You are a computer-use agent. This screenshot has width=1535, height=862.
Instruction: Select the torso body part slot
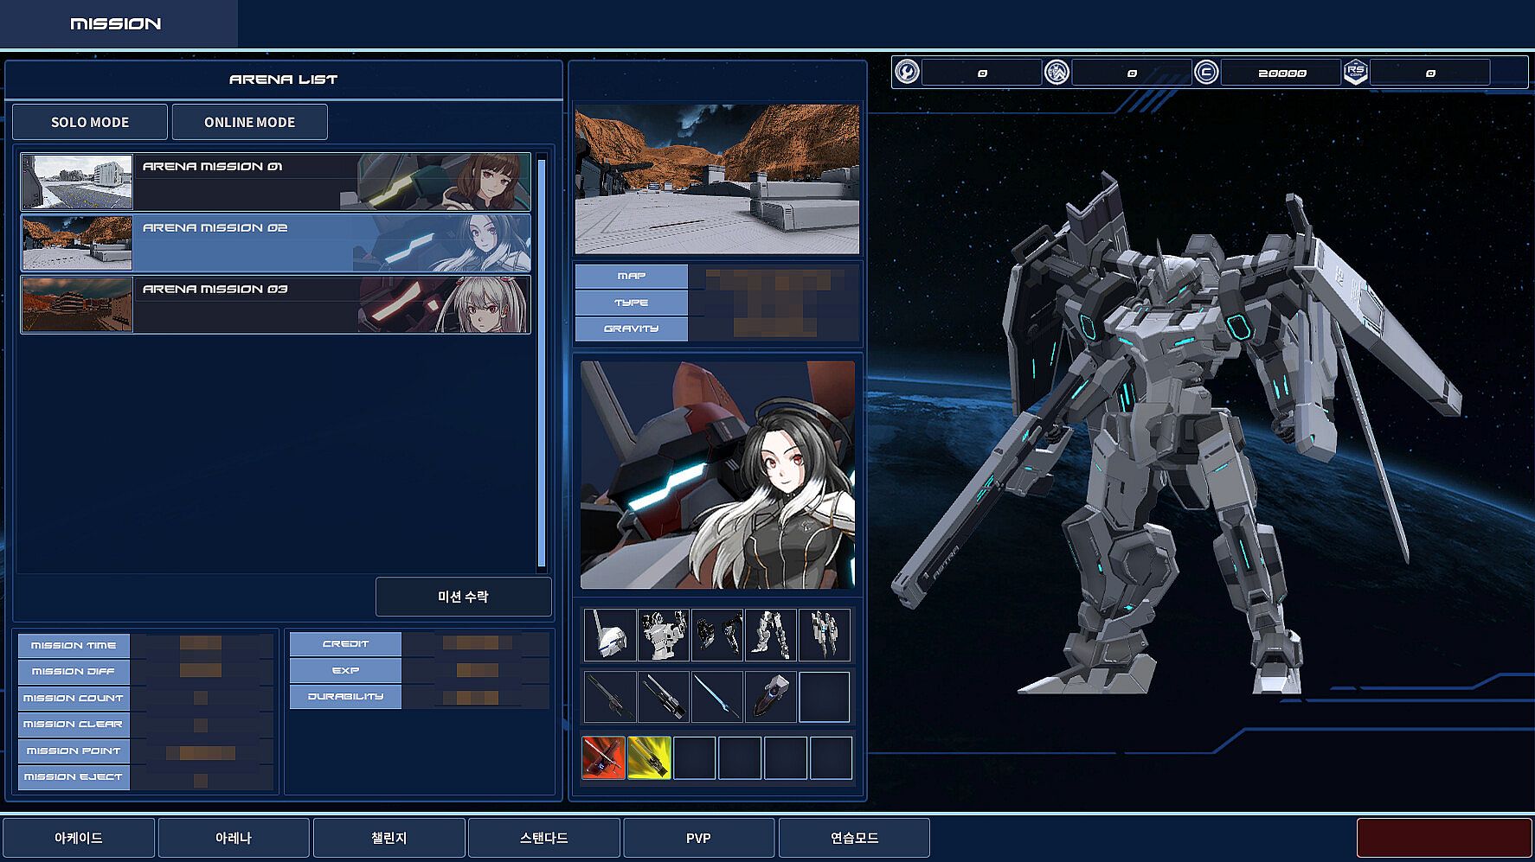[x=664, y=635]
